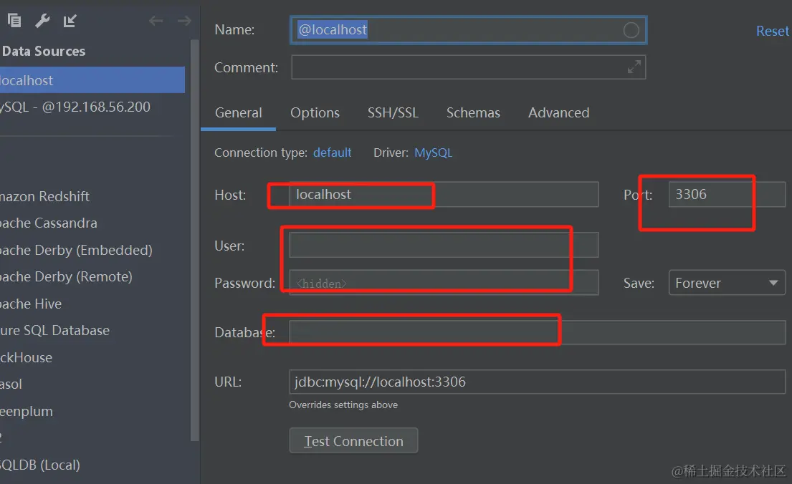Focus the Name input field
792x484 pixels.
tap(468, 30)
